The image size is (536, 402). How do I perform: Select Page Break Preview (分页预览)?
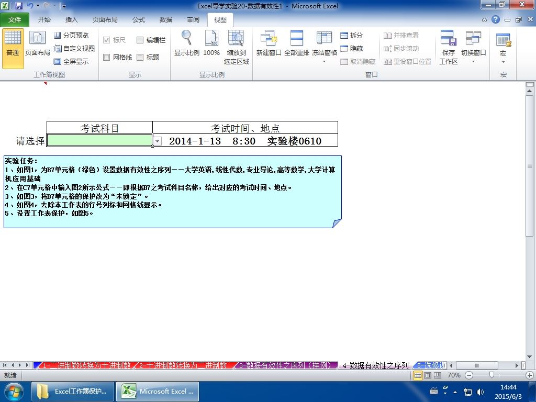pyautogui.click(x=71, y=35)
